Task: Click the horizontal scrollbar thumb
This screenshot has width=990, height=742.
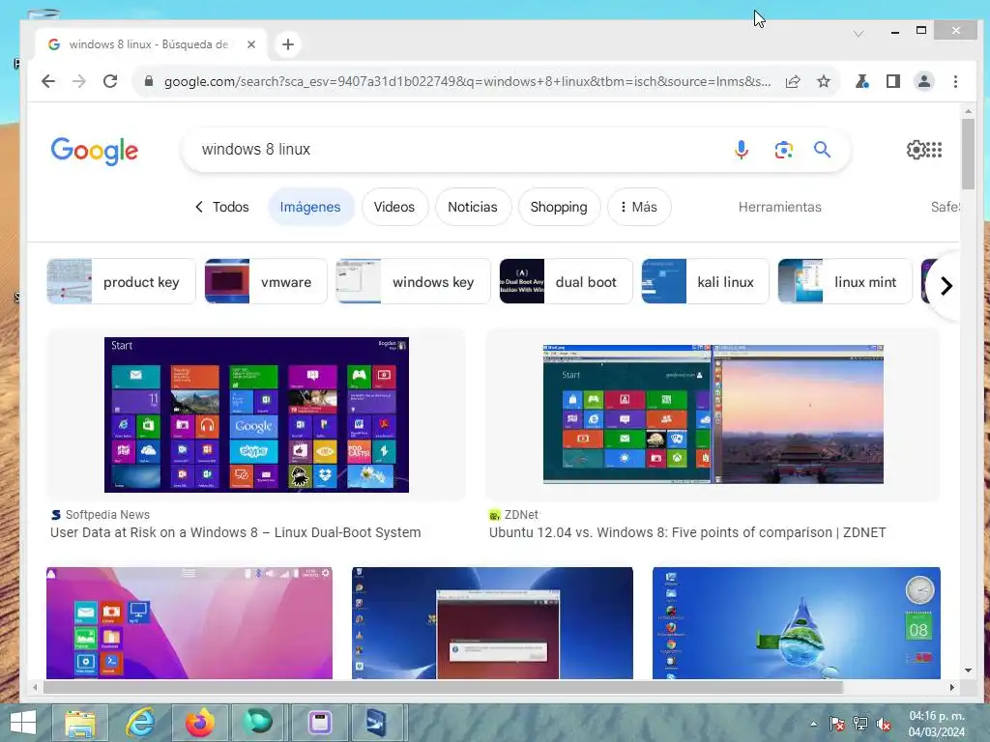Action: click(443, 687)
